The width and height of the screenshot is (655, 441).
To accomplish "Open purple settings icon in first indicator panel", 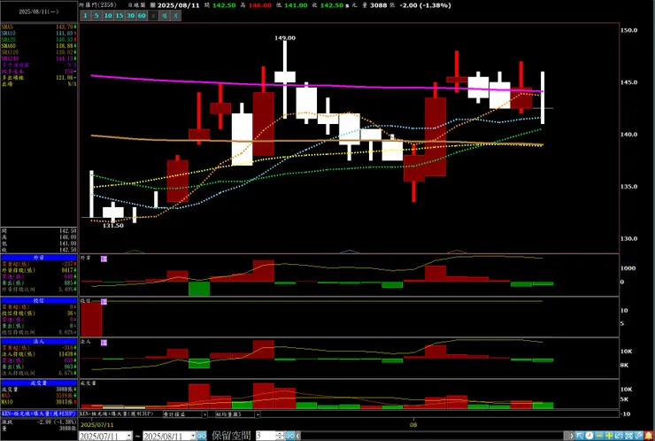I will (x=104, y=259).
